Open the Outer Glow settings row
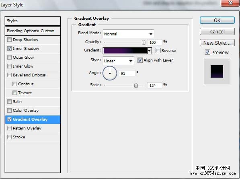This screenshot has width=240, height=179. pyautogui.click(x=33, y=58)
